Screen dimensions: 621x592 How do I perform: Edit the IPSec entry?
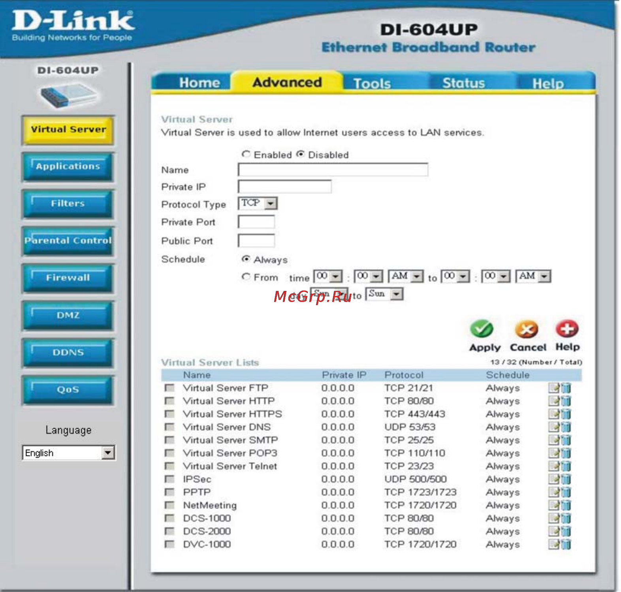(x=555, y=479)
